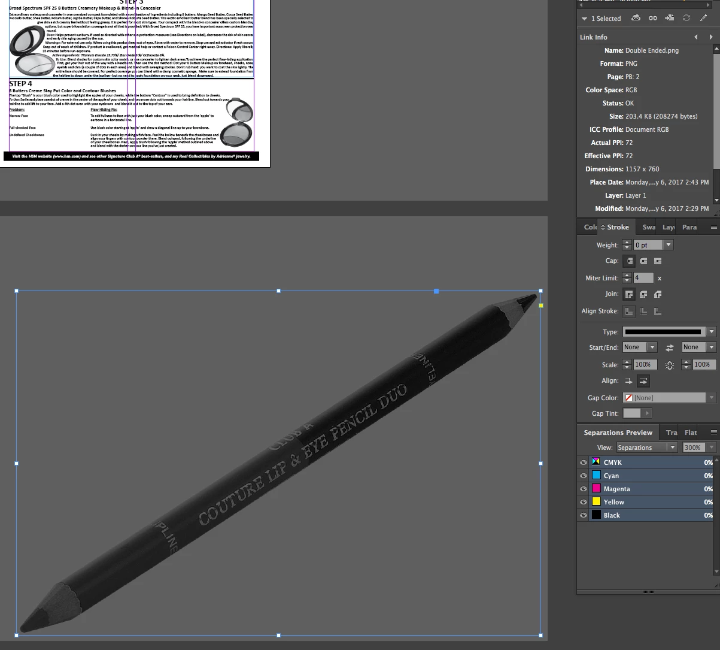Go to next link in Link Info
Screen dimensions: 720x650
pyautogui.click(x=710, y=37)
